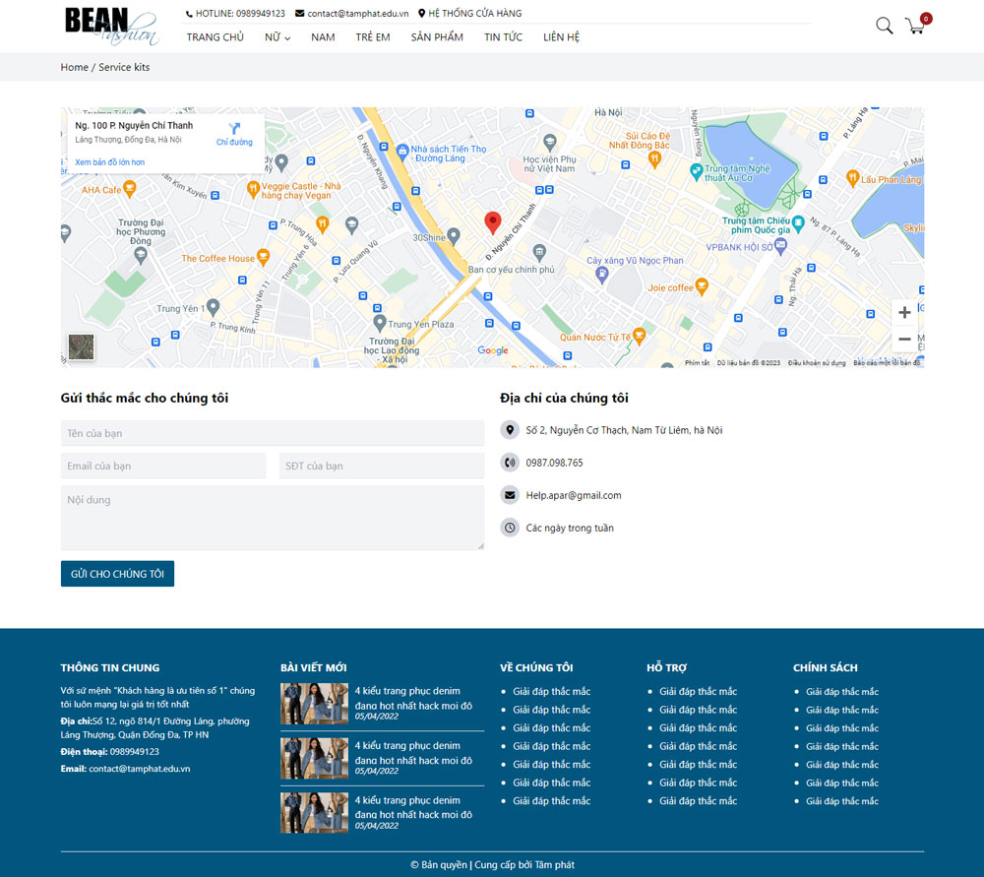Viewport: 984px width, 877px height.
Task: Click the Trung Yên Plaza map marker
Action: click(378, 323)
